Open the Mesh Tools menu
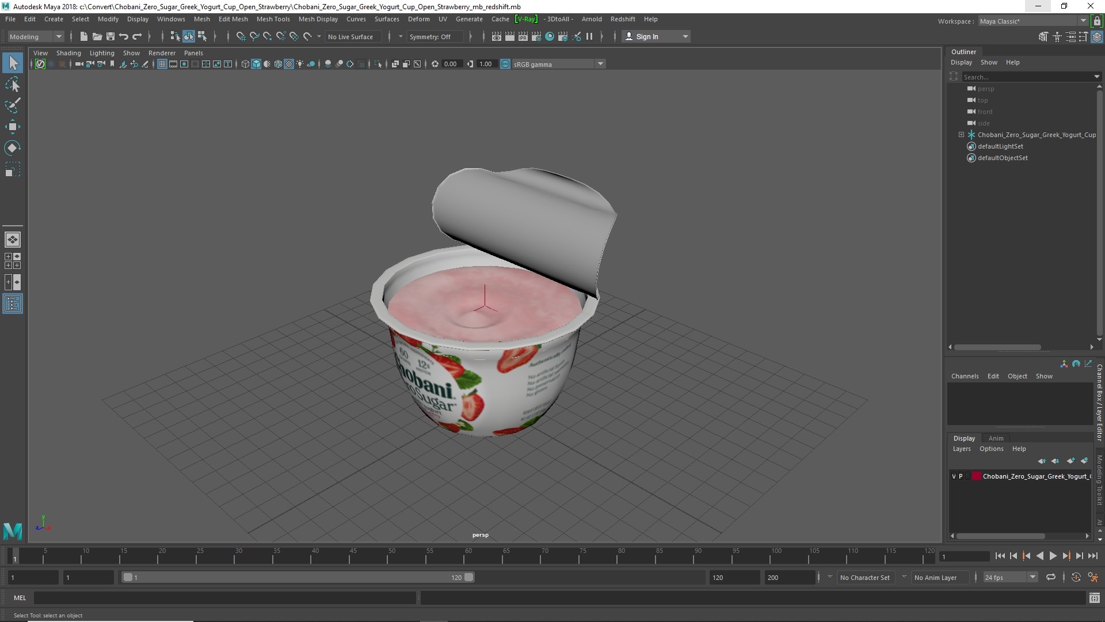Image resolution: width=1105 pixels, height=622 pixels. coord(273,19)
